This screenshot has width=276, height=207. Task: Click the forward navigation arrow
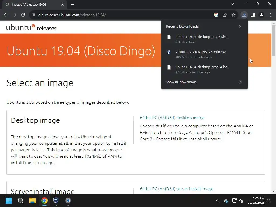(x=15, y=15)
